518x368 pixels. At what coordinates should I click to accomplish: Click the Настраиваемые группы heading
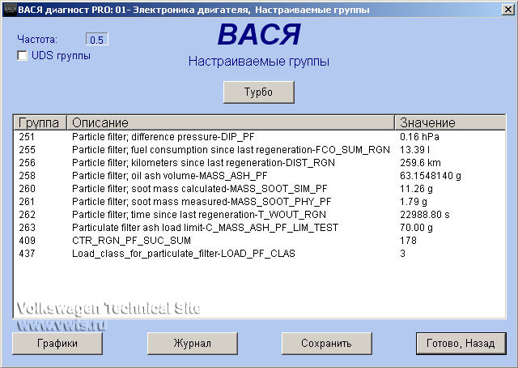click(259, 62)
